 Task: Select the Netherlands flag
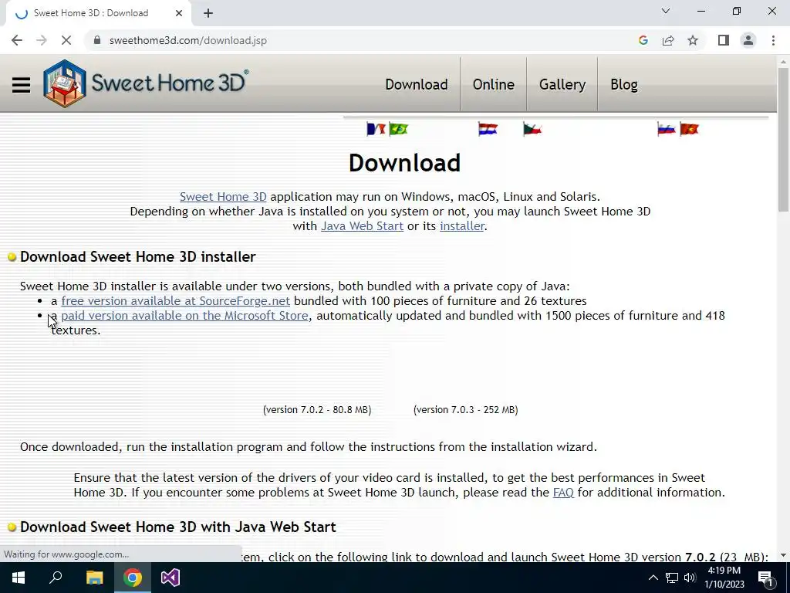pos(488,130)
